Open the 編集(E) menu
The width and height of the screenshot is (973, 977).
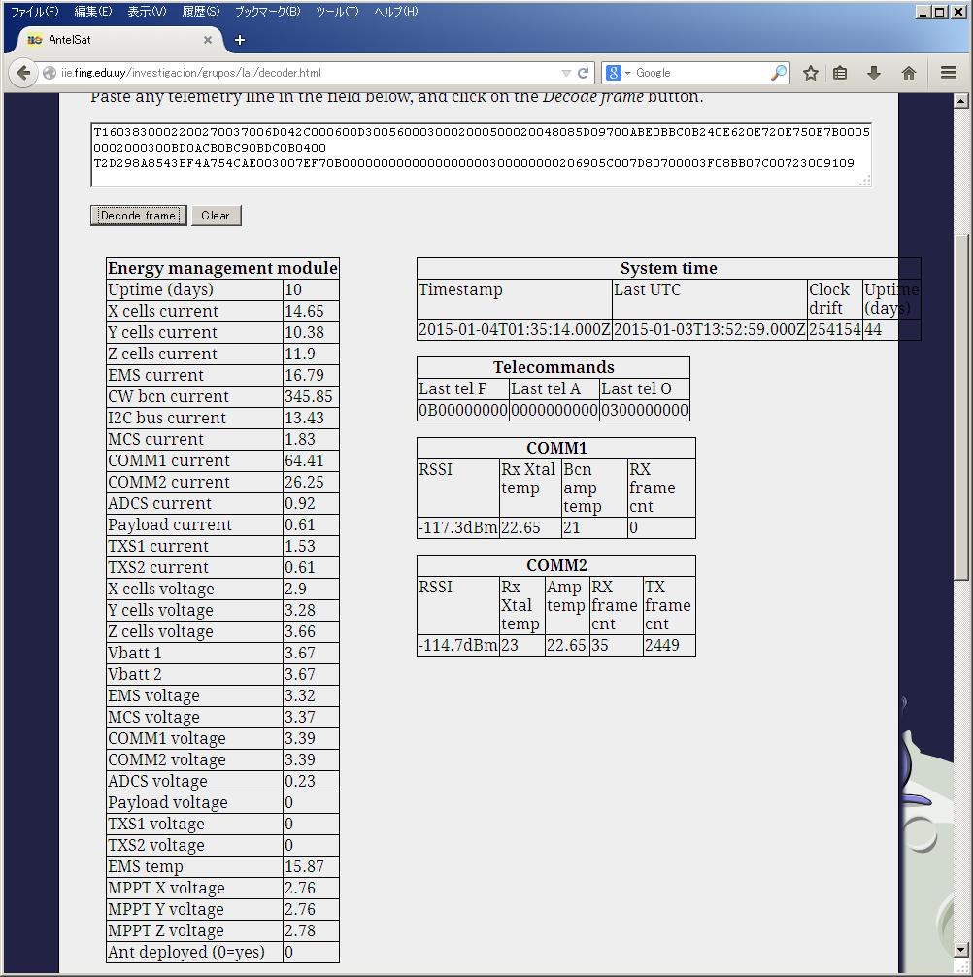93,12
